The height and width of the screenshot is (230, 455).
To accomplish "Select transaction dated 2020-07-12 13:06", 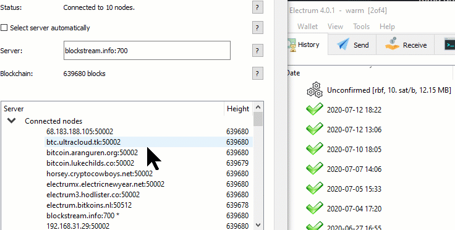I will pos(372,129).
